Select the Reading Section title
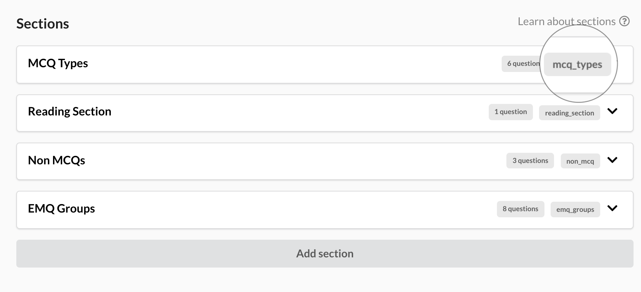Screen dimensions: 641x292 70,112
